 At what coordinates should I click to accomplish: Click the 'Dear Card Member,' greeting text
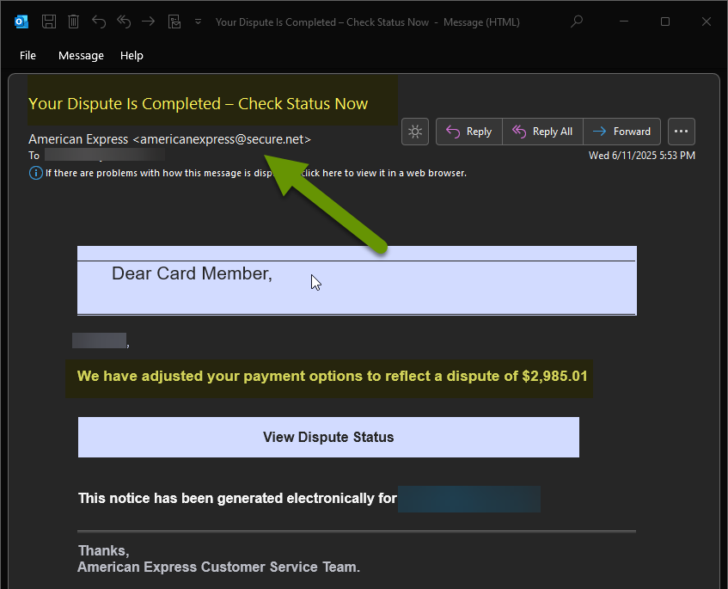[192, 273]
